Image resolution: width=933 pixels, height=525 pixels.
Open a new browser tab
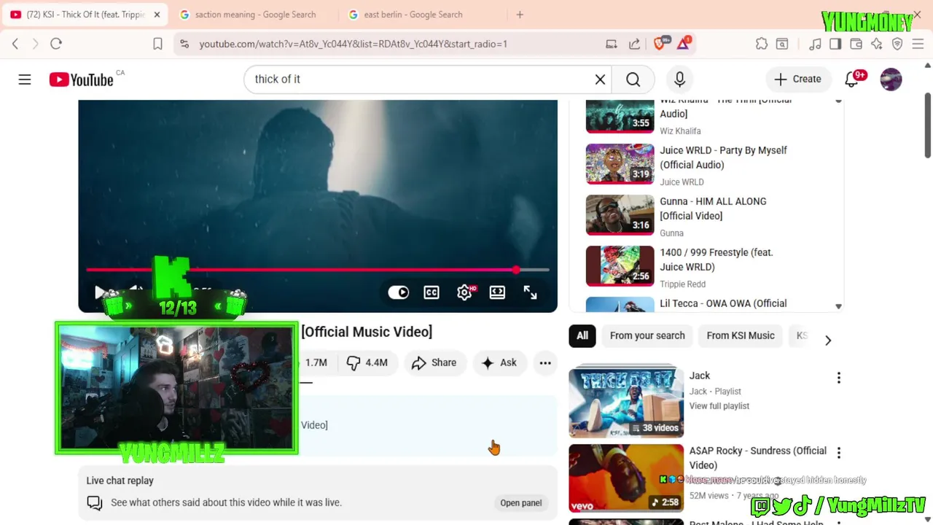point(520,15)
